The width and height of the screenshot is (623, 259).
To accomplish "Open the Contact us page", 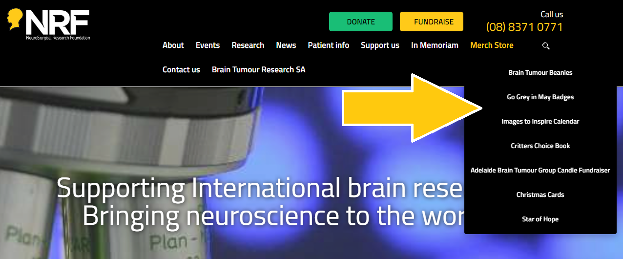I will point(181,69).
